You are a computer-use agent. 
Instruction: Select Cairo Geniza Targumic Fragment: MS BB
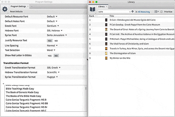[x=27, y=103]
